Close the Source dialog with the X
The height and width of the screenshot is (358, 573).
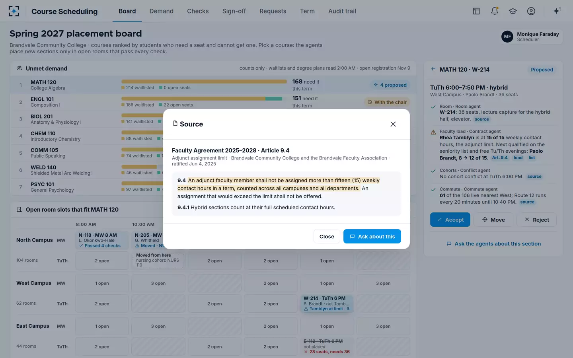coord(393,124)
